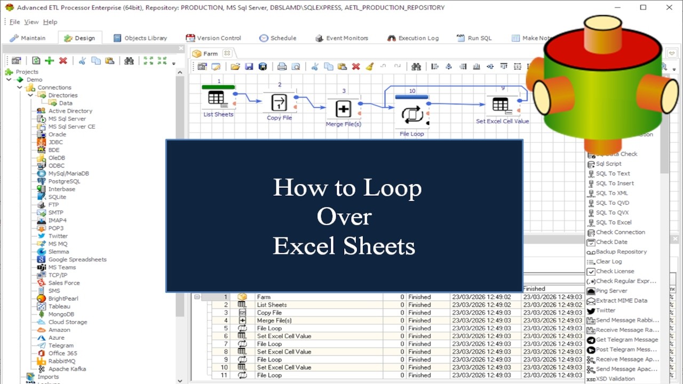Switch to the Version Control tab
Screen dimensions: 683x384
(213, 38)
